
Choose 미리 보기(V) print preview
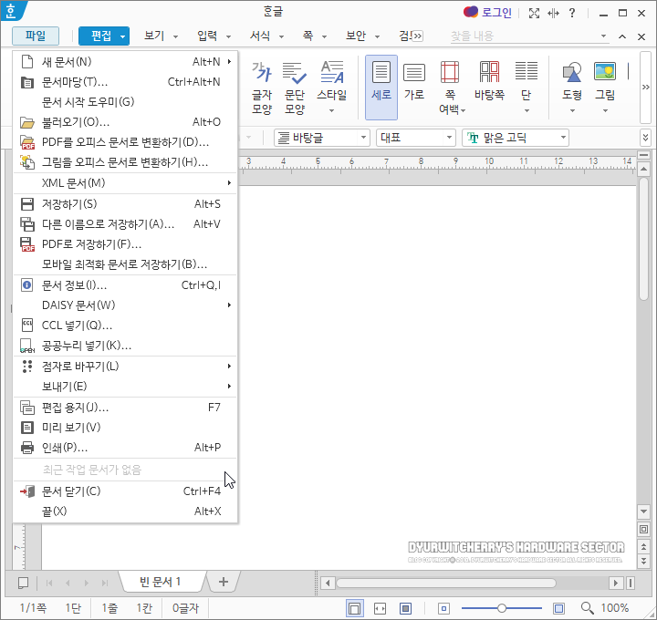click(125, 428)
